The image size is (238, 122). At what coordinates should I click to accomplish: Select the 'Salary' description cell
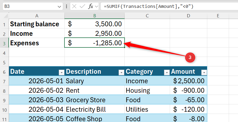click(x=95, y=81)
